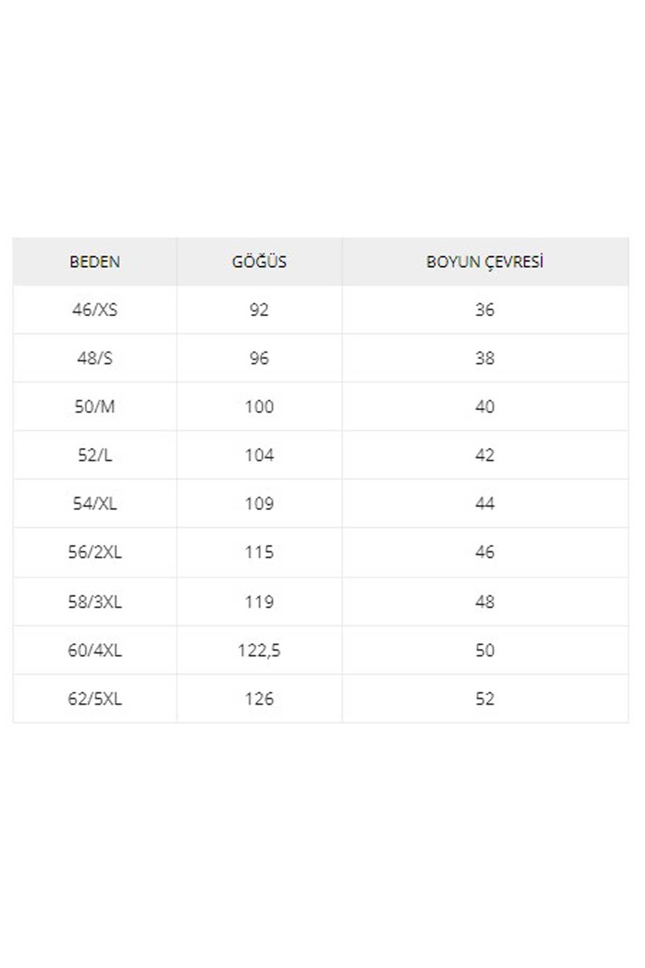Image resolution: width=645 pixels, height=968 pixels.
Task: Select the 60/4XL size cell
Action: click(95, 650)
